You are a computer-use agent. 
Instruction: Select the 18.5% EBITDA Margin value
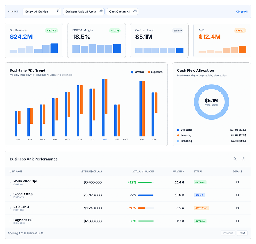point(81,37)
